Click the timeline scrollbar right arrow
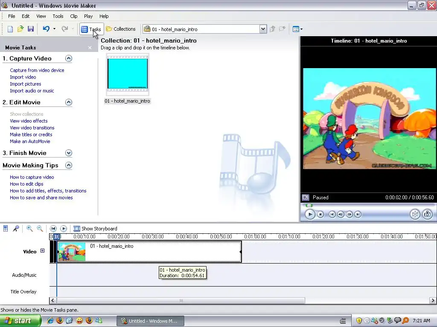 433,300
